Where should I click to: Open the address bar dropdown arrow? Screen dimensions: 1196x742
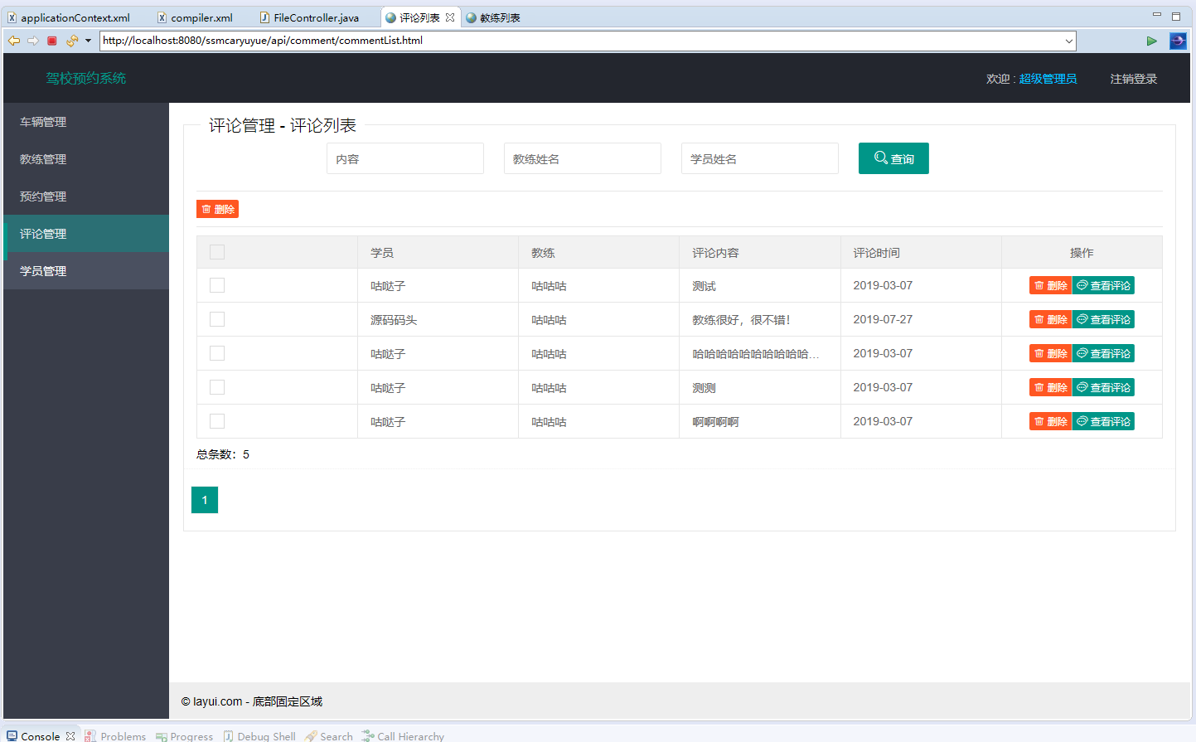point(1069,40)
